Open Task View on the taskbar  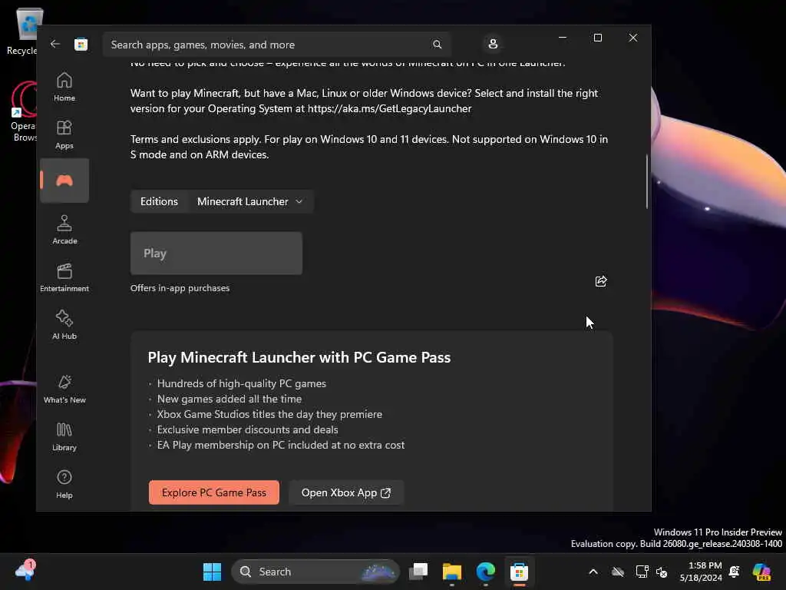tap(418, 572)
